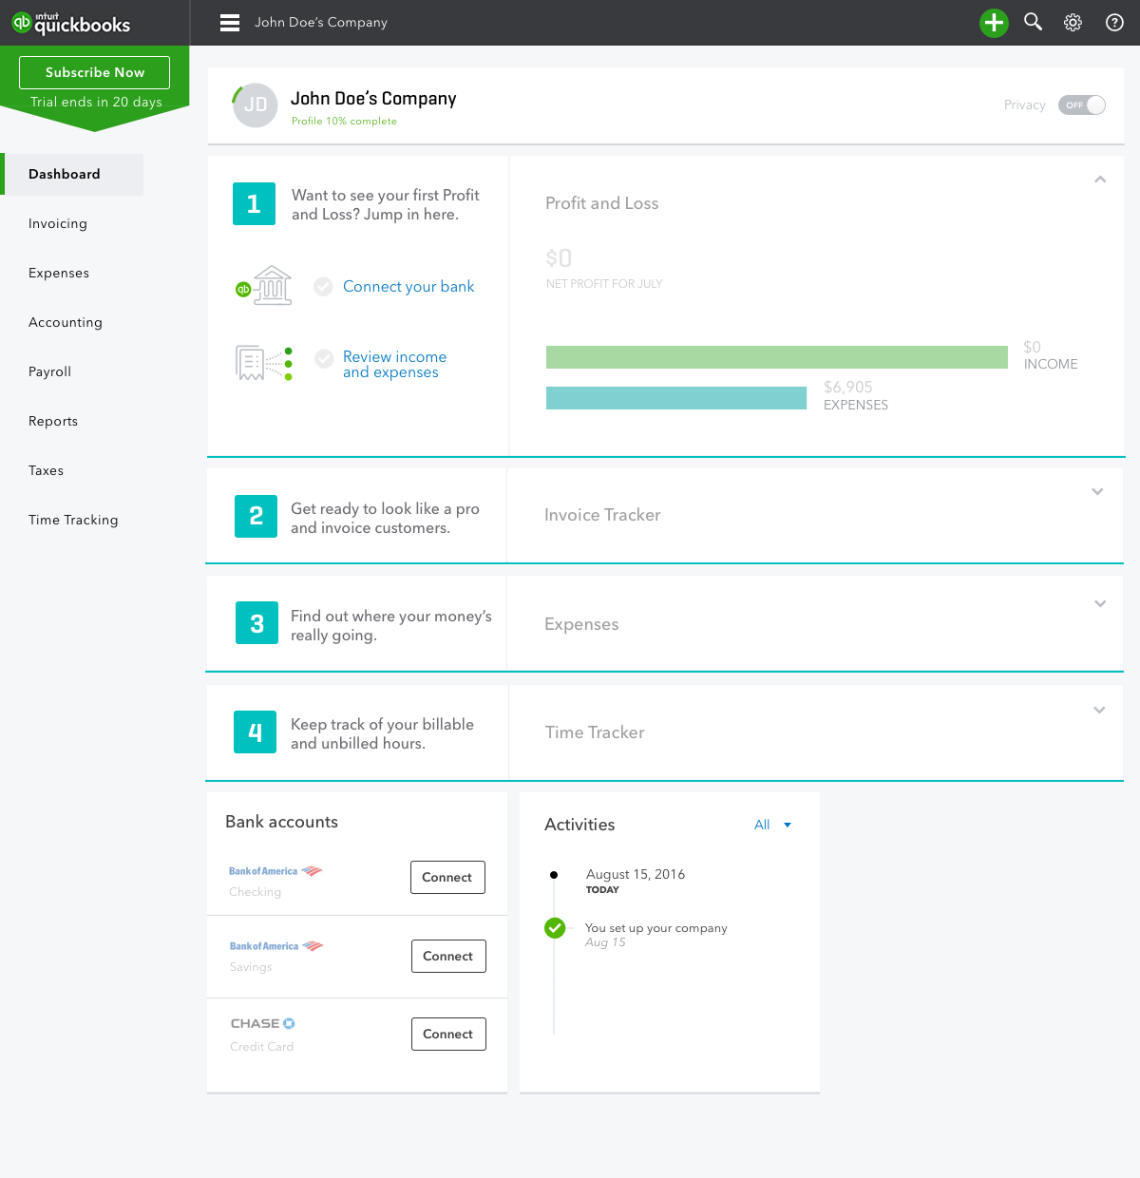This screenshot has width=1140, height=1178.
Task: Open Reports in the sidebar
Action: point(53,421)
